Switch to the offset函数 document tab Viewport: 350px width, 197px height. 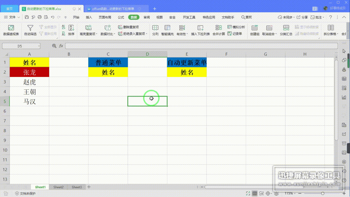point(116,9)
